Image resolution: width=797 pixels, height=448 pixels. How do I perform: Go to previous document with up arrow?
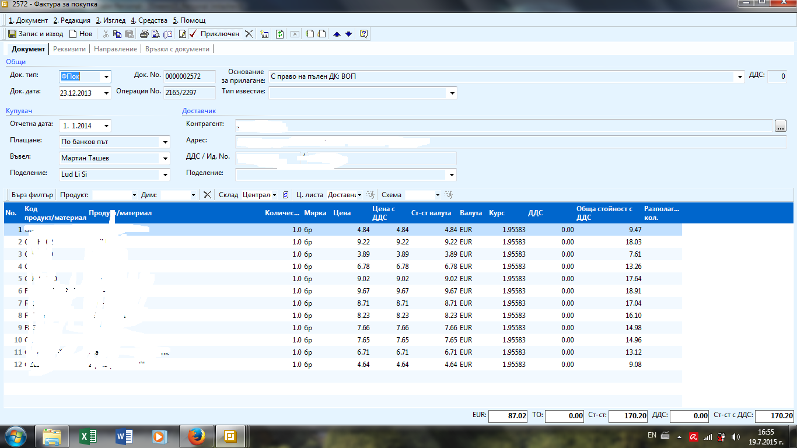tap(337, 34)
